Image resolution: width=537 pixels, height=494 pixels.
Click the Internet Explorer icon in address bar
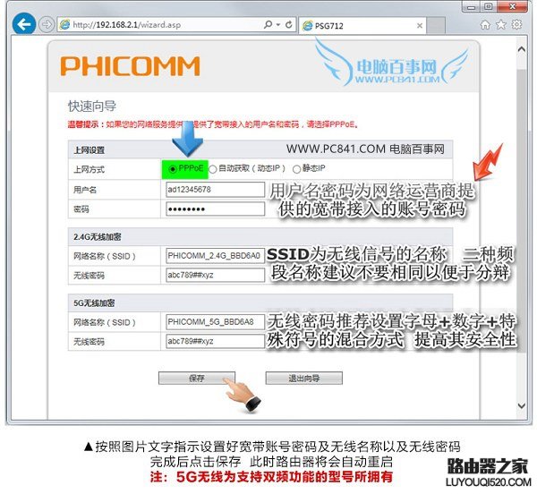(x=64, y=25)
